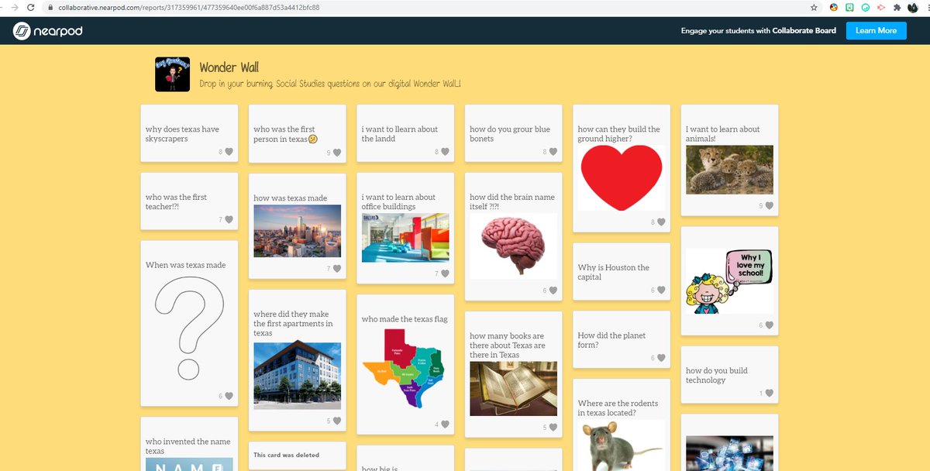The image size is (930, 471).
Task: Click the Wonder Wall board avatar image
Action: pos(172,74)
